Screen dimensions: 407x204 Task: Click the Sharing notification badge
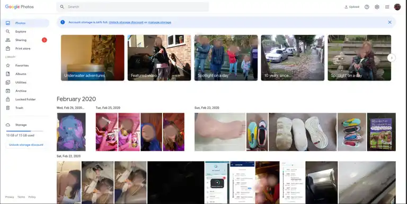[45, 40]
